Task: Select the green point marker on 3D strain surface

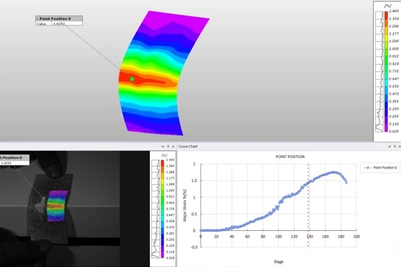Action: click(132, 79)
